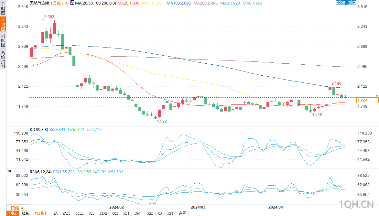Click the 天然气连续 contract name
This screenshot has height=216, width=379.
(39, 3)
